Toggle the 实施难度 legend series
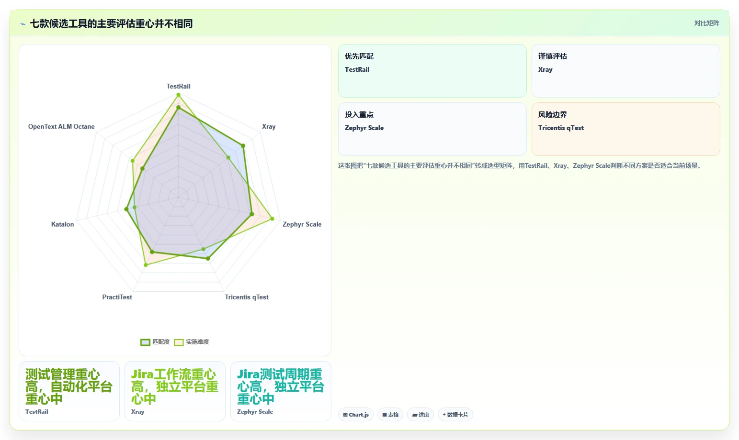This screenshot has width=739, height=440. [x=192, y=342]
